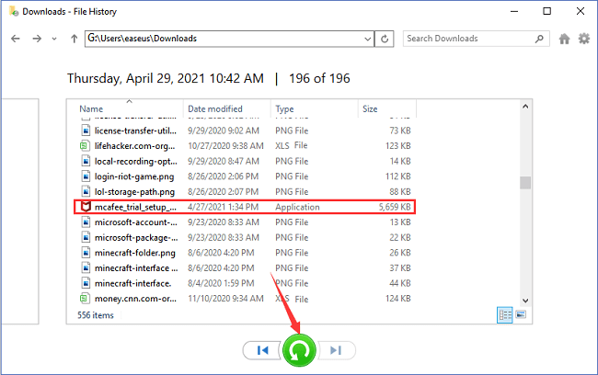Expand the address bar history dropdown
598x375 pixels.
[367, 39]
